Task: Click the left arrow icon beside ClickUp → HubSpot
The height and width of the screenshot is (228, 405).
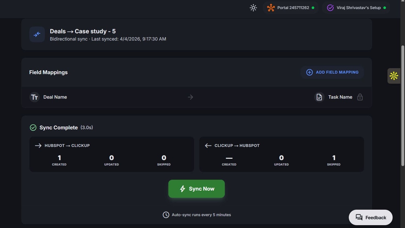Action: [208, 146]
